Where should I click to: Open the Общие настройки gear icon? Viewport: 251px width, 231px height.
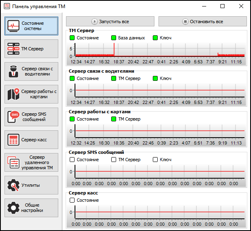[14, 207]
